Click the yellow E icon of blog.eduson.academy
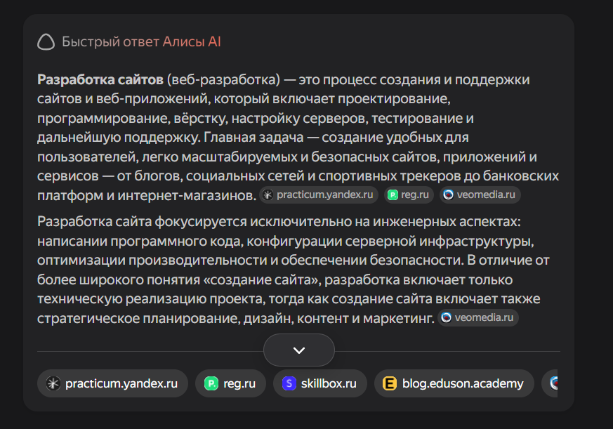The height and width of the screenshot is (429, 613). [390, 383]
